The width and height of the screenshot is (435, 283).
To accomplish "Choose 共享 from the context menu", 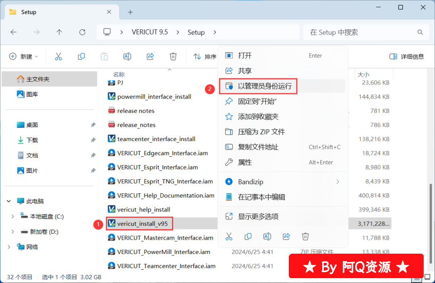I will (x=282, y=71).
